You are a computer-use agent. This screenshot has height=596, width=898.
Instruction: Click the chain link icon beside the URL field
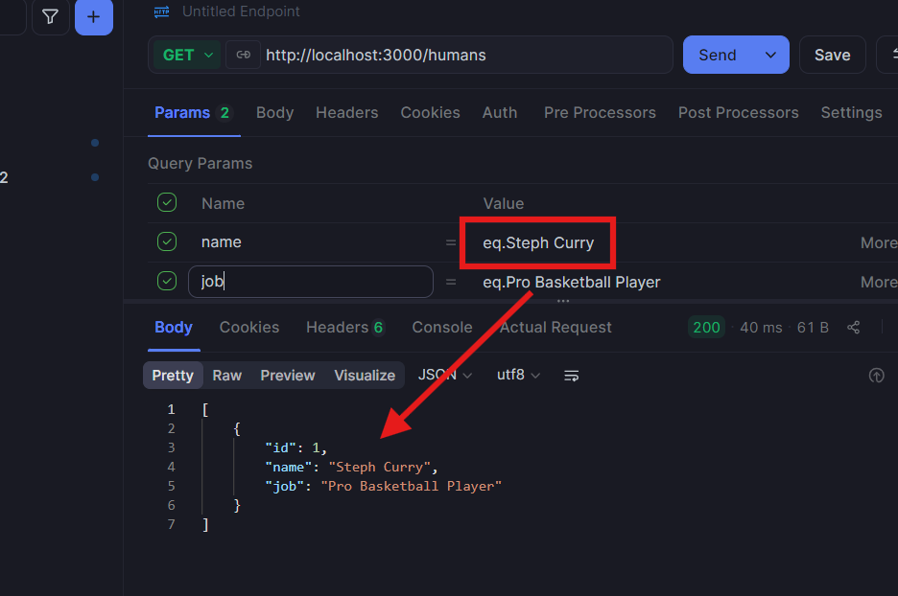(243, 55)
